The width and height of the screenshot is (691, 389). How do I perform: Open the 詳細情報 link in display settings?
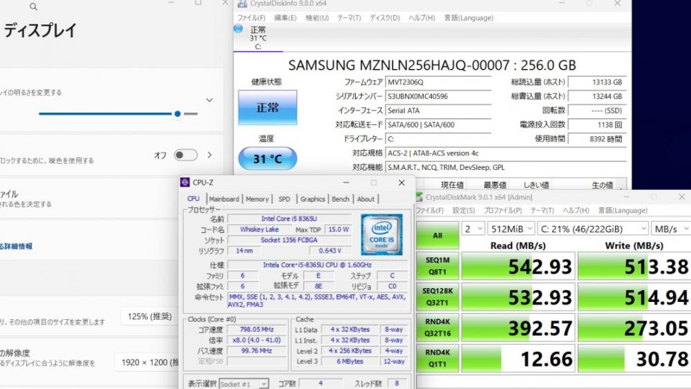click(18, 246)
